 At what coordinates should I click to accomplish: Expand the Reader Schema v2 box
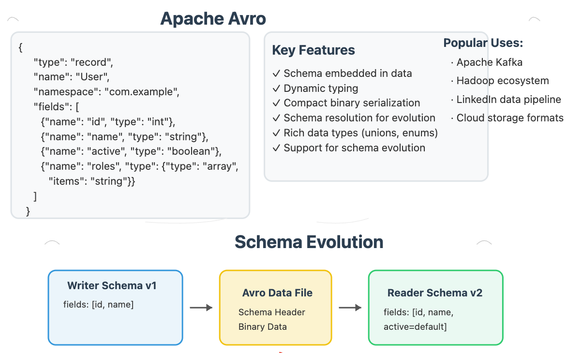click(435, 307)
